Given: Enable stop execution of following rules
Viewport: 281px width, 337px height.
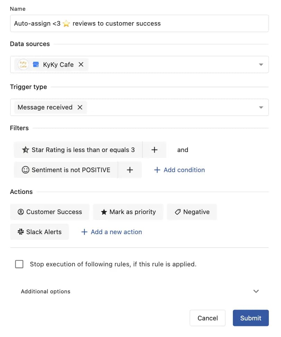Looking at the screenshot, I should coord(19,264).
